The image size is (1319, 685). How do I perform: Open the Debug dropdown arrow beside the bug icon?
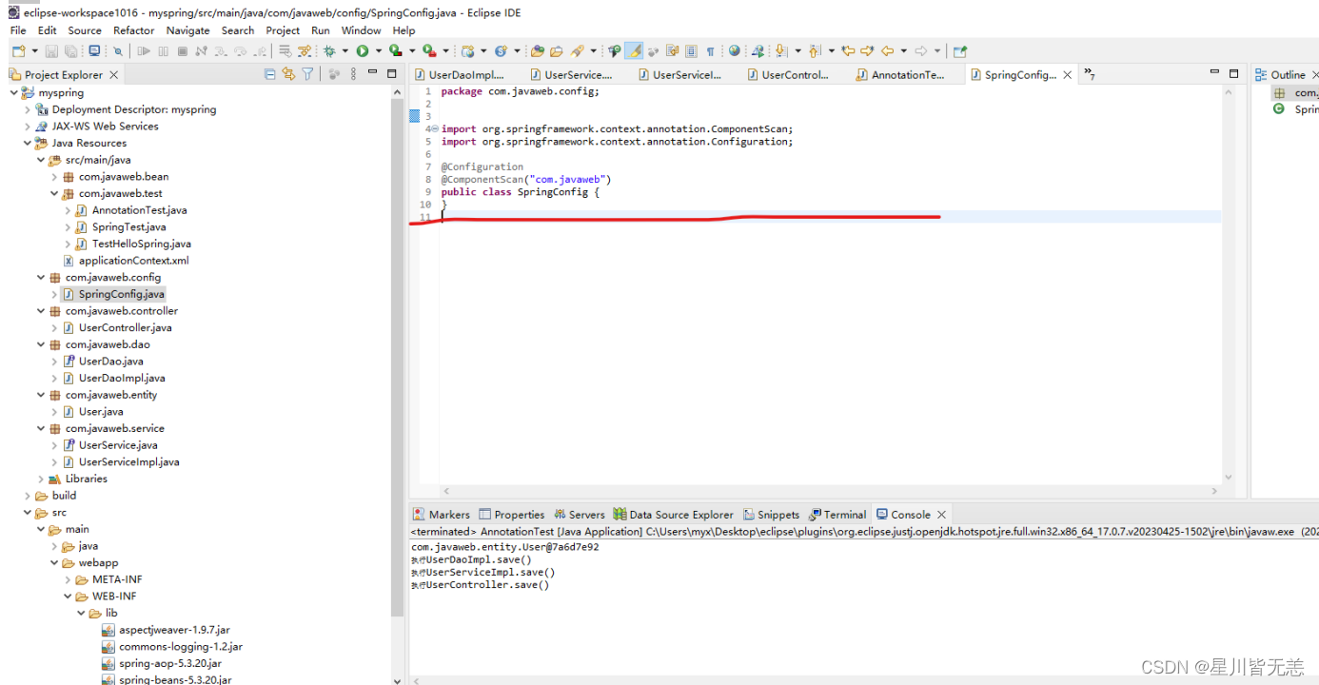tap(345, 50)
